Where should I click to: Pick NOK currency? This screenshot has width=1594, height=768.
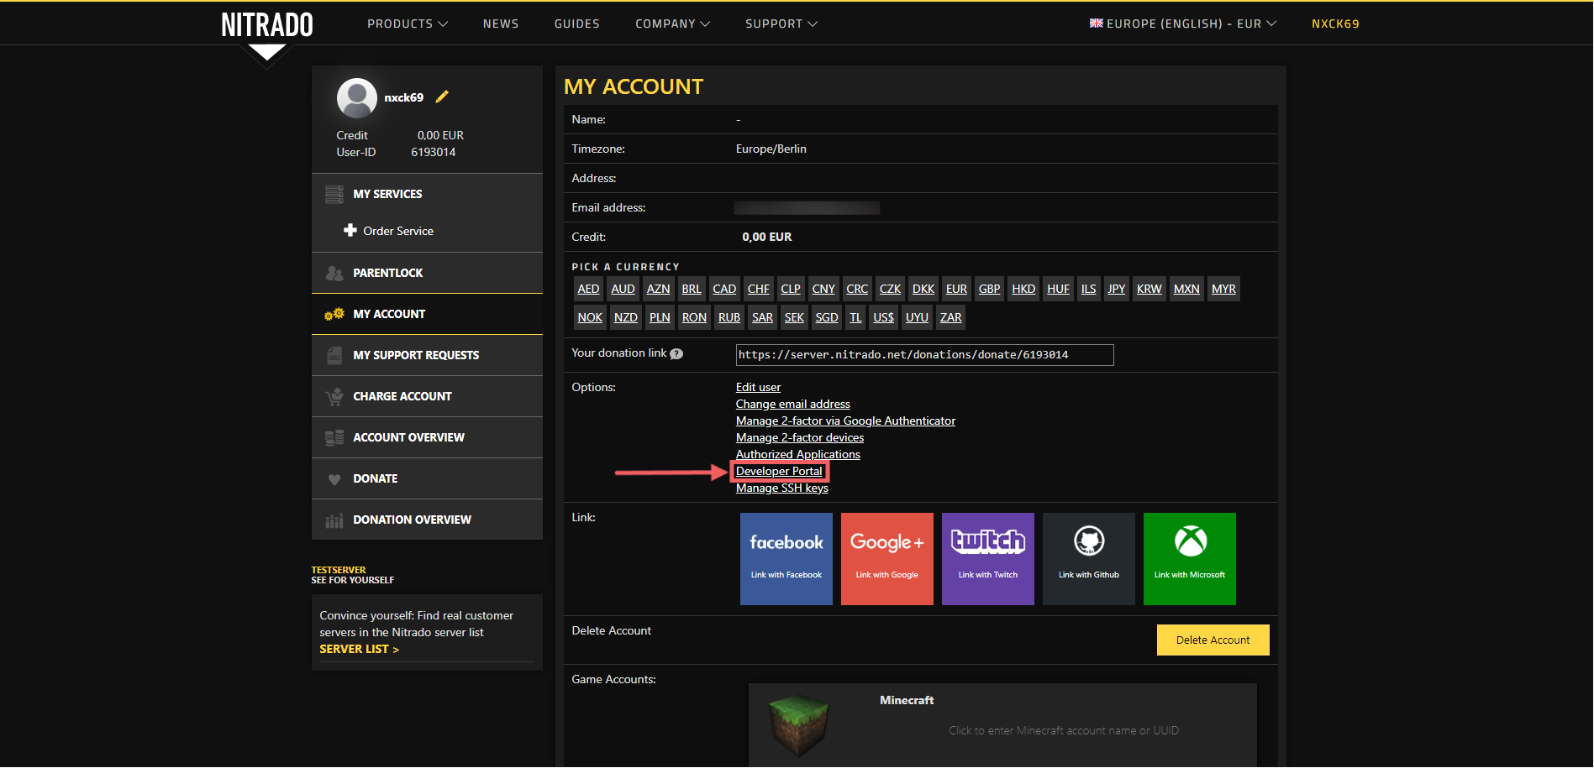tap(590, 317)
